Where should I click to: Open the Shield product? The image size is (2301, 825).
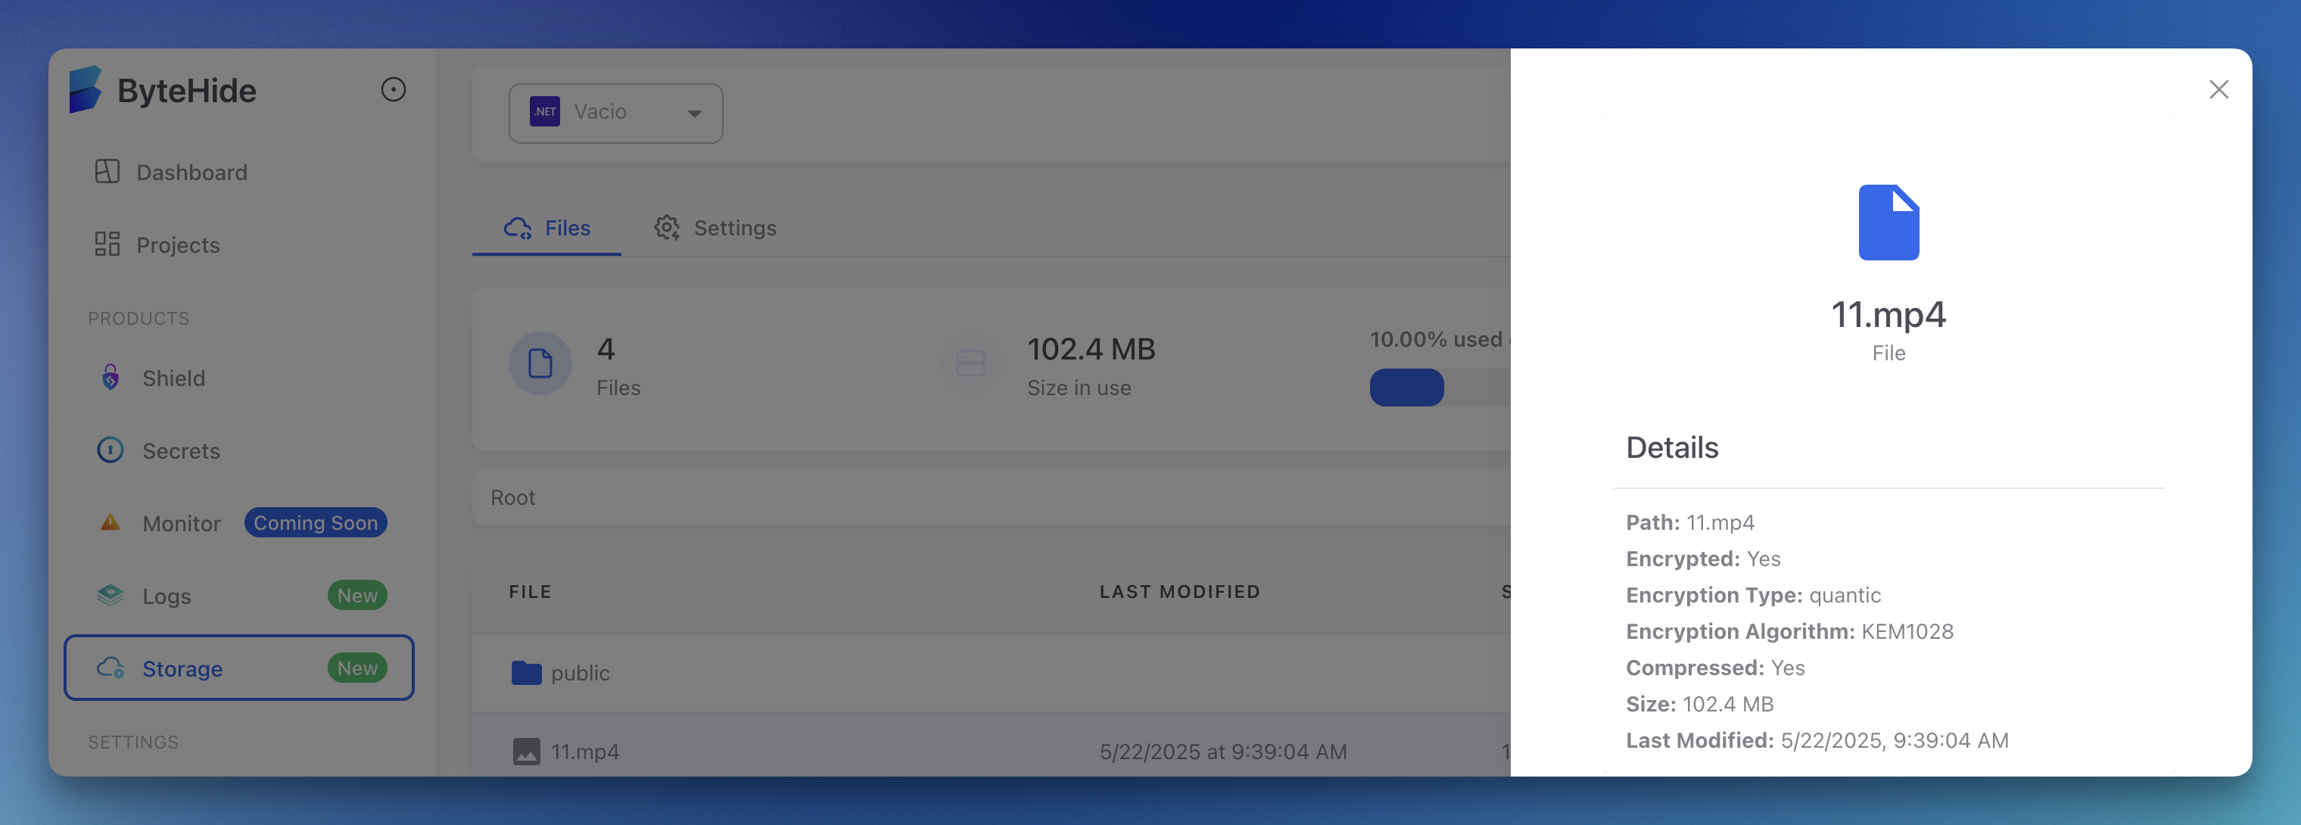[110, 378]
